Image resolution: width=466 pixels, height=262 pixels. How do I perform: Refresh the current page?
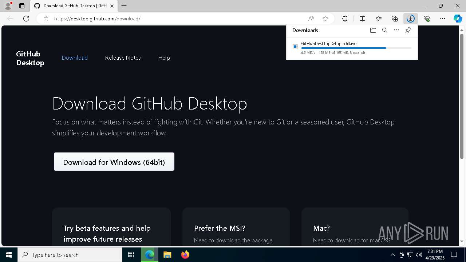26,19
